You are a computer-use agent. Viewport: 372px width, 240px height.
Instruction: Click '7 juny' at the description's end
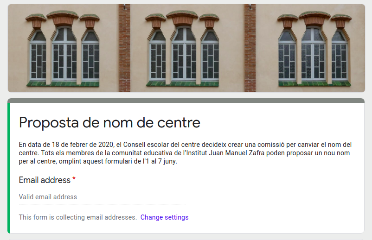pyautogui.click(x=167, y=162)
